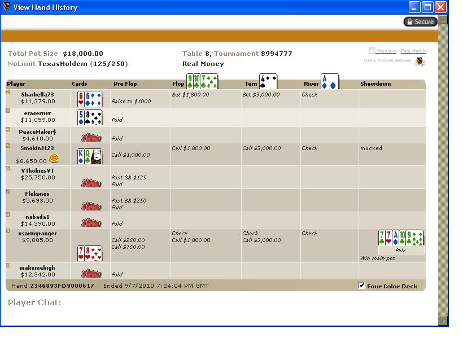This screenshot has width=463, height=347.
Task: Click the Player column header
Action: 16,84
